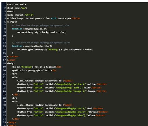Image resolution: width=148 pixels, height=126 pixels.
Task: Click the 'green' argument on line 32
Action: coord(81,112)
